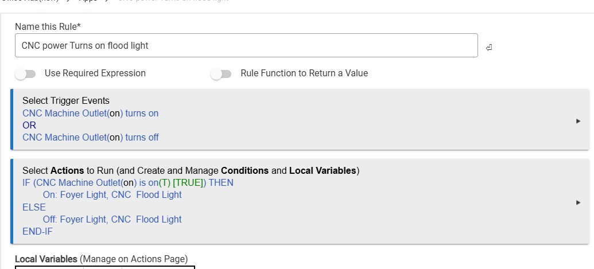
Task: Click the 'Use Required Expression' label text
Action: coord(95,73)
